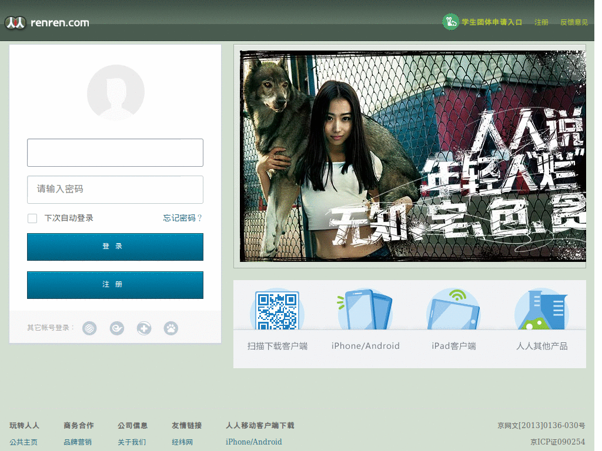This screenshot has height=451, width=602.
Task: Open 品牌营销 footer link
Action: 78,442
